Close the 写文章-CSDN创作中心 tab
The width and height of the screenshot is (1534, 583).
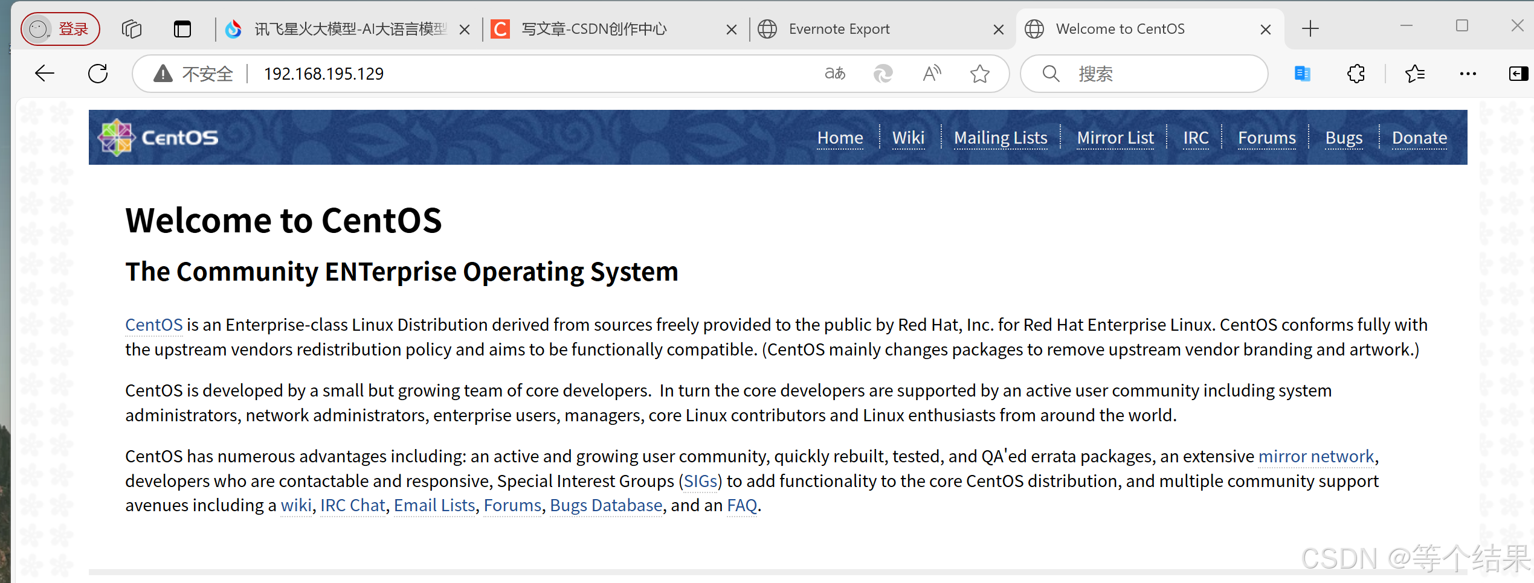coord(731,29)
